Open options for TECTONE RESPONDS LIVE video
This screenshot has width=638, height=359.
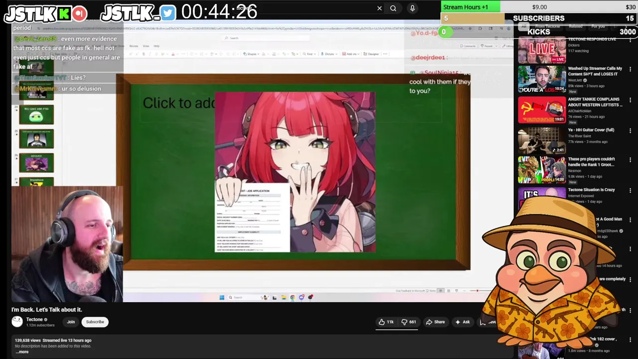[x=630, y=40]
